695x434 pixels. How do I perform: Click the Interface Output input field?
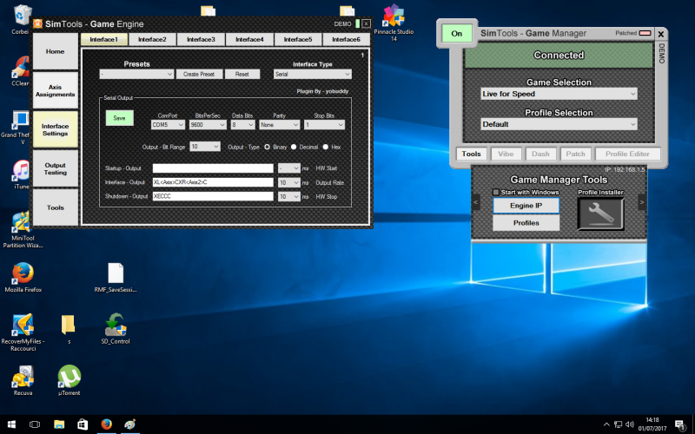(213, 182)
